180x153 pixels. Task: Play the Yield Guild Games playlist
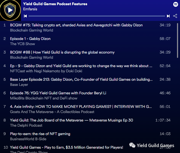pos(10,10)
